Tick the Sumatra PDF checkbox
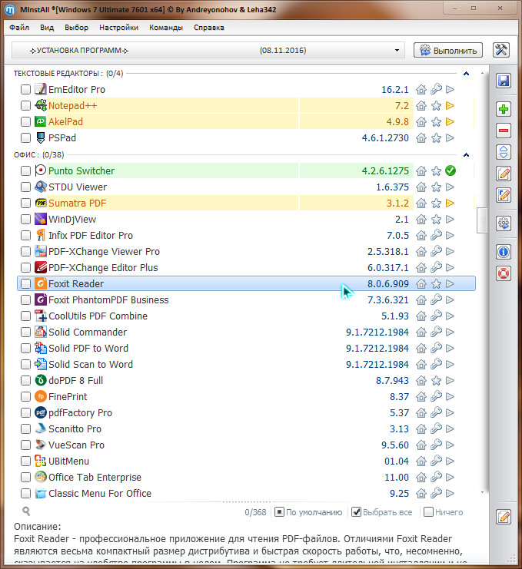 point(25,203)
